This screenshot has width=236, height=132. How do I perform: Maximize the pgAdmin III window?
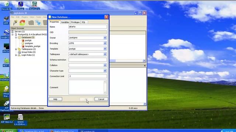point(140,13)
